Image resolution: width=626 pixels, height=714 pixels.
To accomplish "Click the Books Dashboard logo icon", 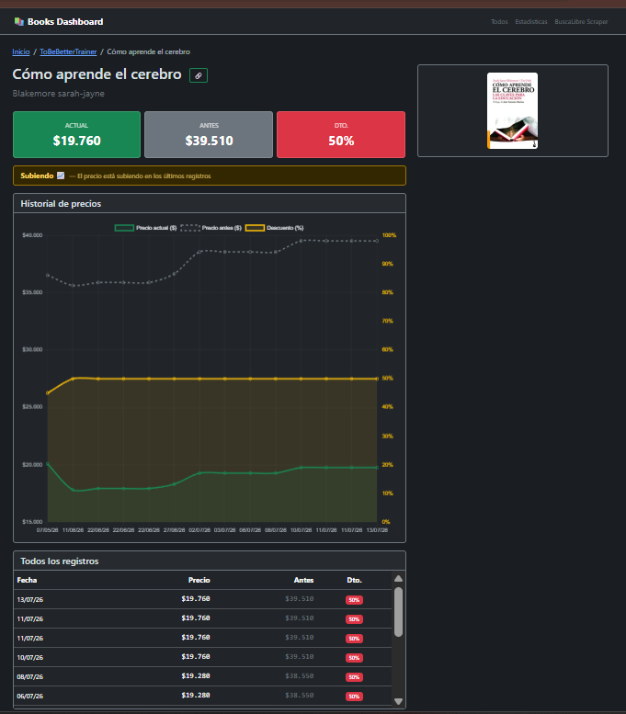I will click(18, 21).
